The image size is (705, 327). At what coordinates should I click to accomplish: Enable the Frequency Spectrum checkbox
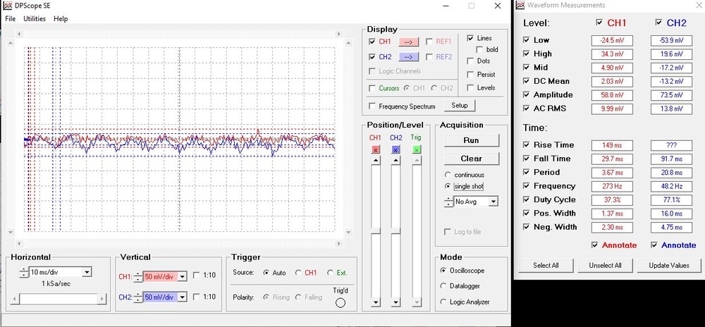[x=372, y=106]
